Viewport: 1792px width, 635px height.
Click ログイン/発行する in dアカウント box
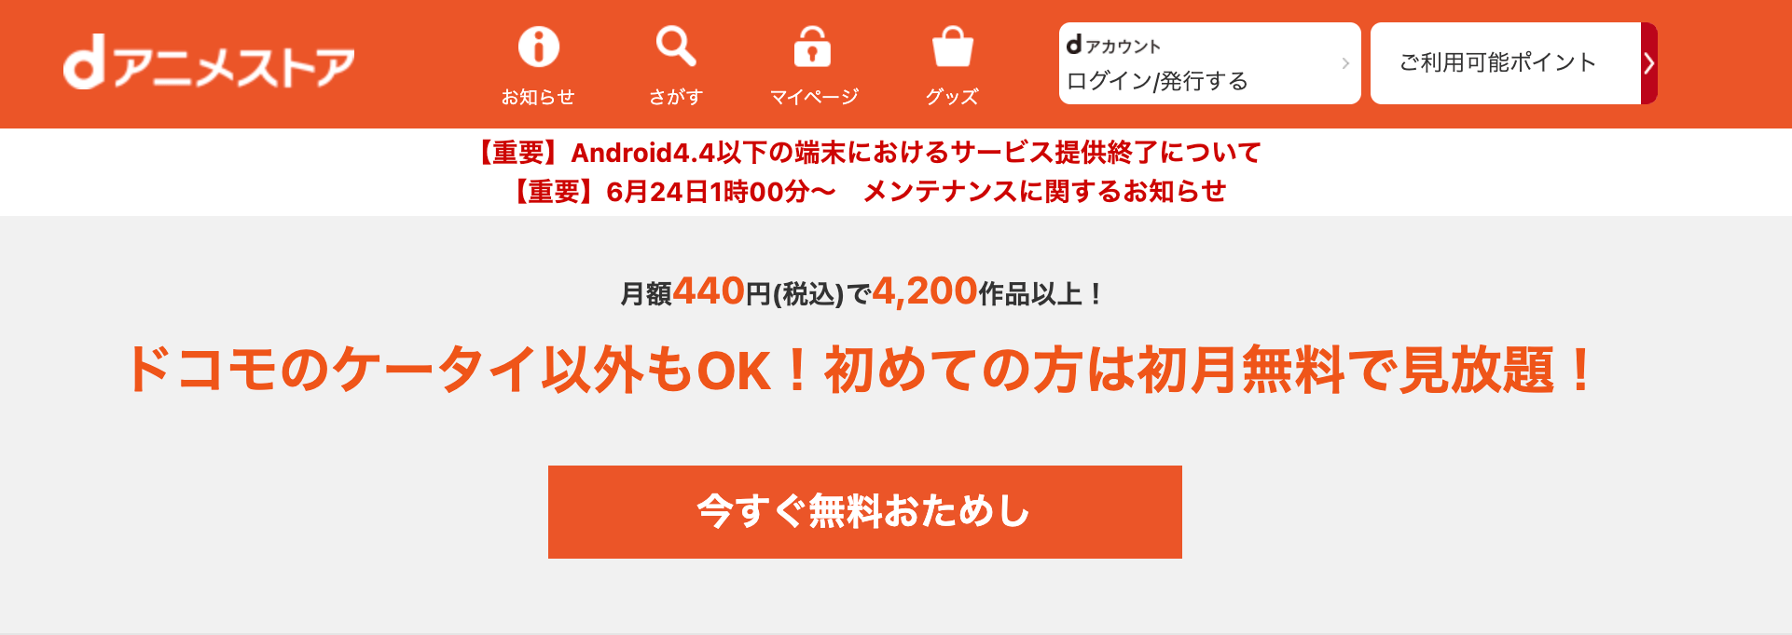tap(1157, 81)
